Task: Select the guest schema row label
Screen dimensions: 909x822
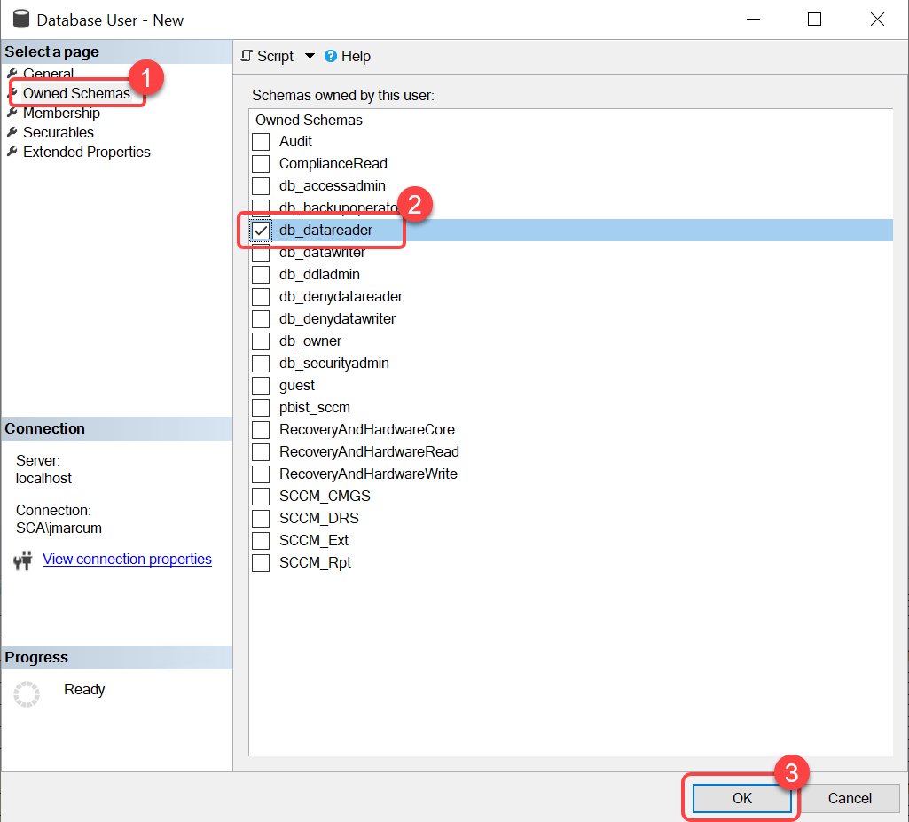Action: pyautogui.click(x=297, y=386)
